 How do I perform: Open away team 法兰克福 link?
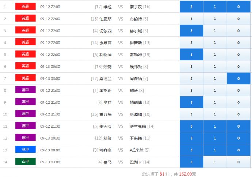(x=138, y=126)
